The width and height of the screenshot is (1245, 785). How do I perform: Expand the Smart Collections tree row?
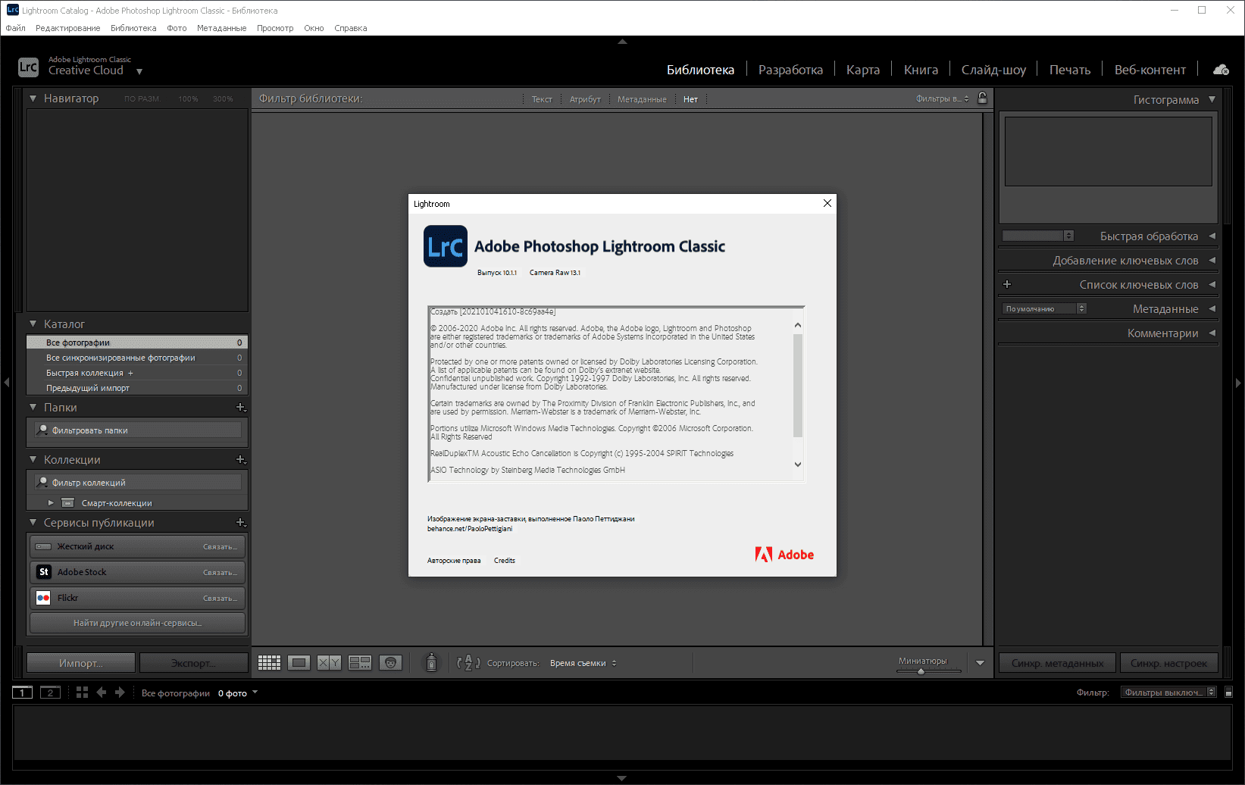tap(51, 503)
